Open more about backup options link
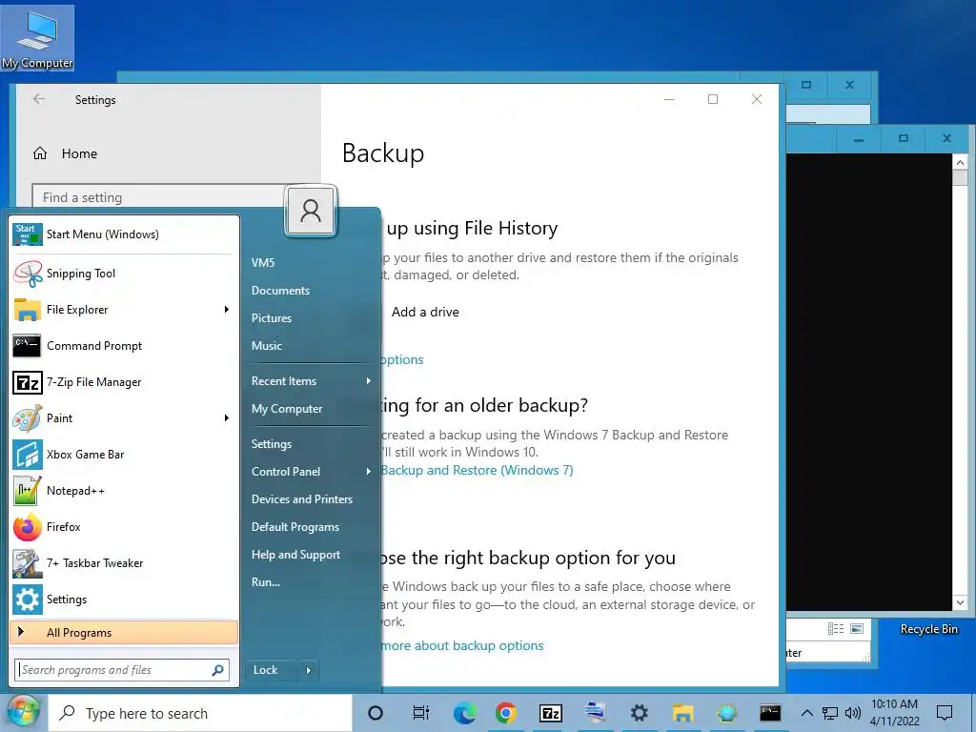The image size is (976, 732). pyautogui.click(x=462, y=646)
